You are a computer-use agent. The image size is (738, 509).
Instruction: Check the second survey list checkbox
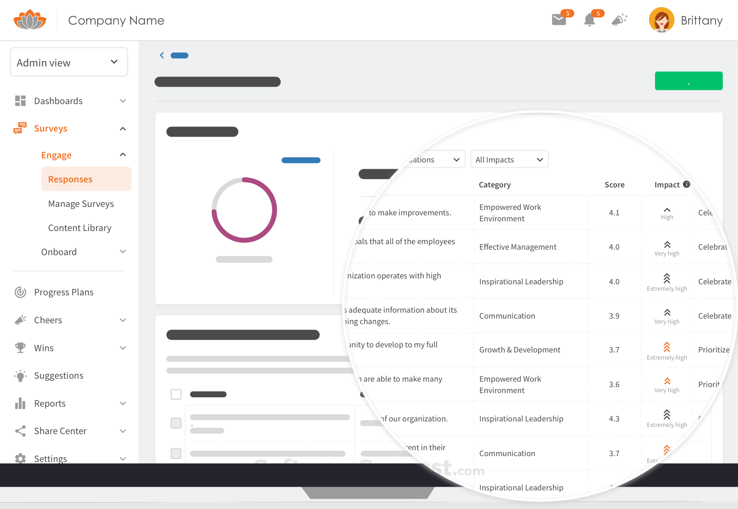[x=176, y=423]
